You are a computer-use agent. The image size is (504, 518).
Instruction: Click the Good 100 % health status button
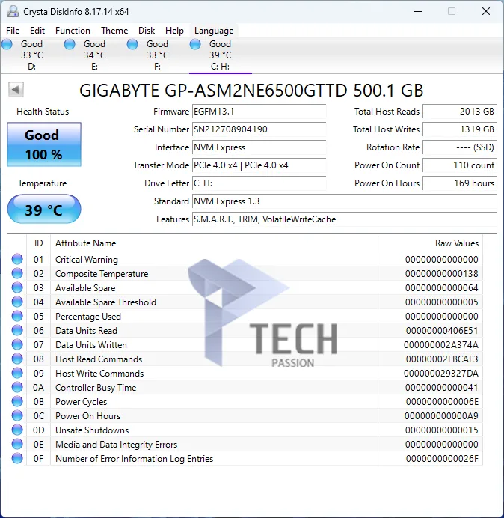44,144
